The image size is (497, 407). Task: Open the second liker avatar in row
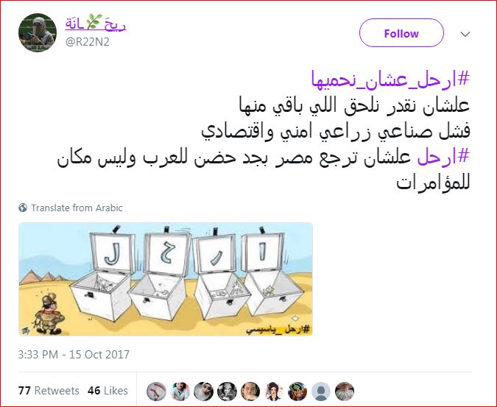coord(180,391)
